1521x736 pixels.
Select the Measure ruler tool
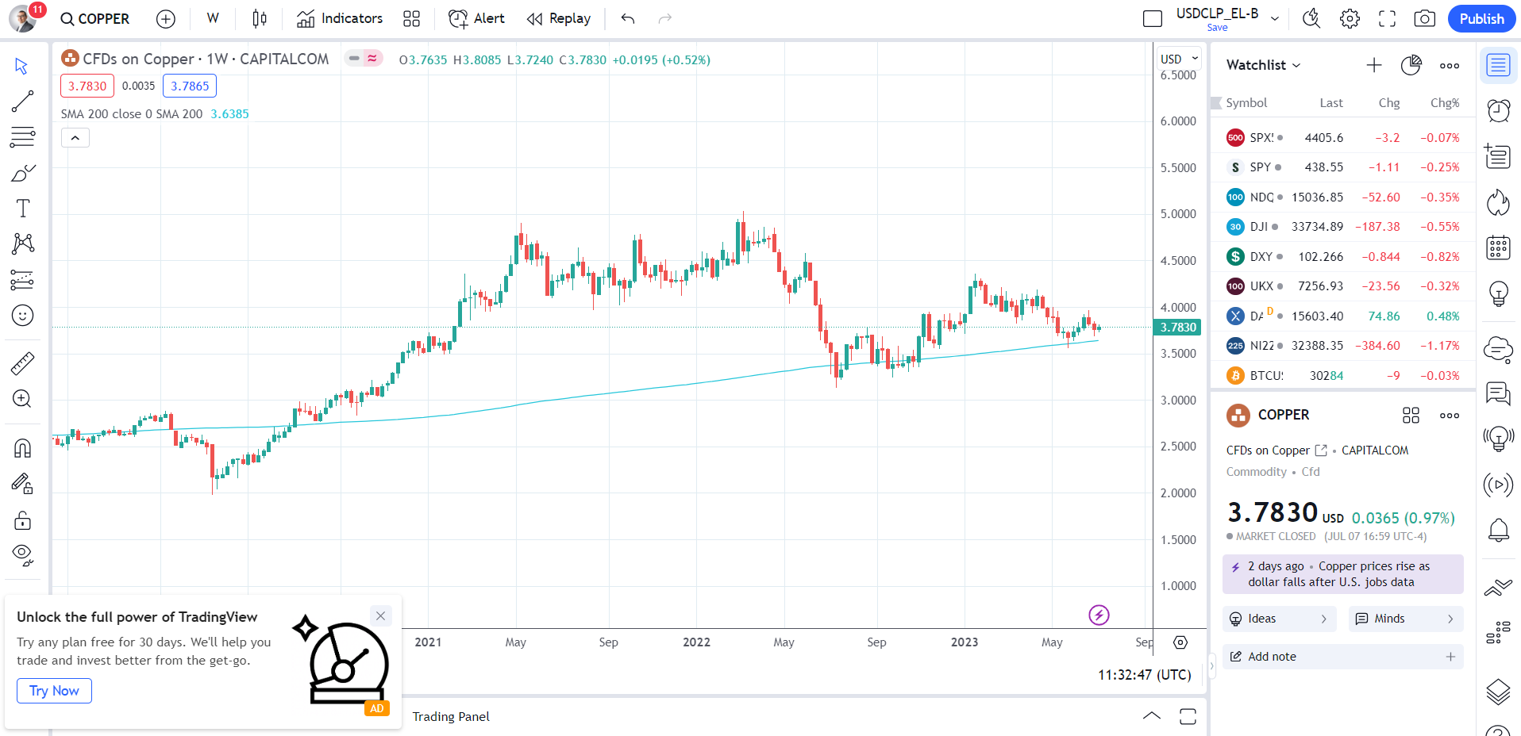23,362
